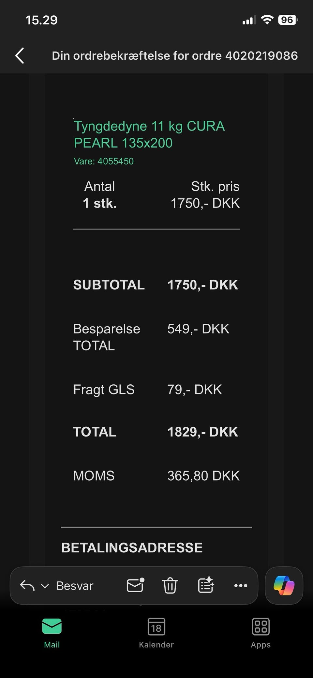Tap the TOTAL amount 1829,- DKK
Screen dimensions: 313x678
point(202,432)
